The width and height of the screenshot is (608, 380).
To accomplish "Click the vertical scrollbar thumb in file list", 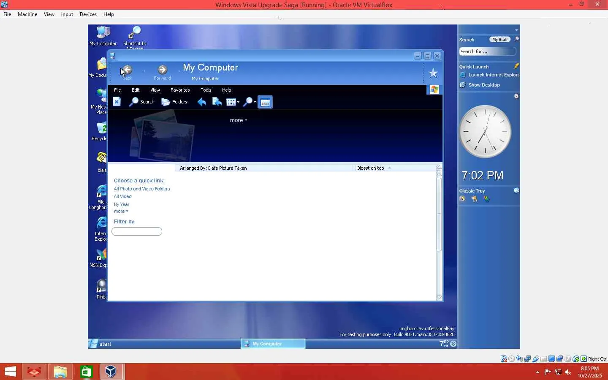I will point(439,214).
